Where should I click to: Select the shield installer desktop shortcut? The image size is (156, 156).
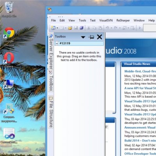[x=9, y=113]
